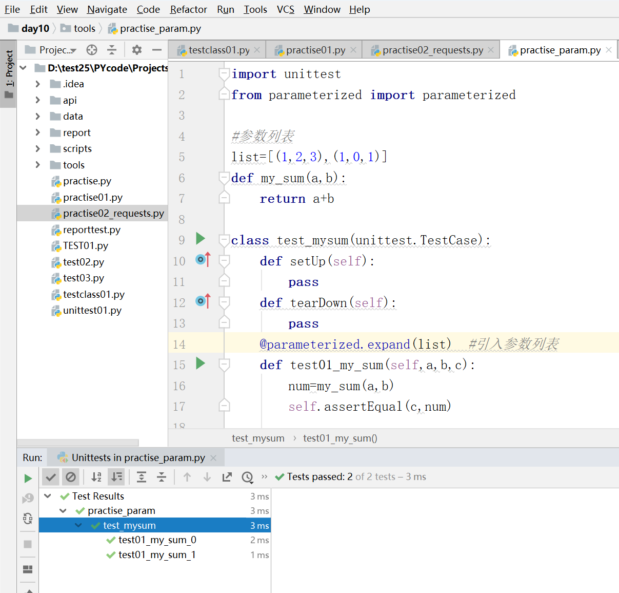The height and width of the screenshot is (593, 619).
Task: Open the Project view dropdown
Action: coord(51,50)
